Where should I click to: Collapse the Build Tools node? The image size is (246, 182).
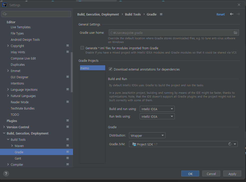pyautogui.click(x=8, y=139)
